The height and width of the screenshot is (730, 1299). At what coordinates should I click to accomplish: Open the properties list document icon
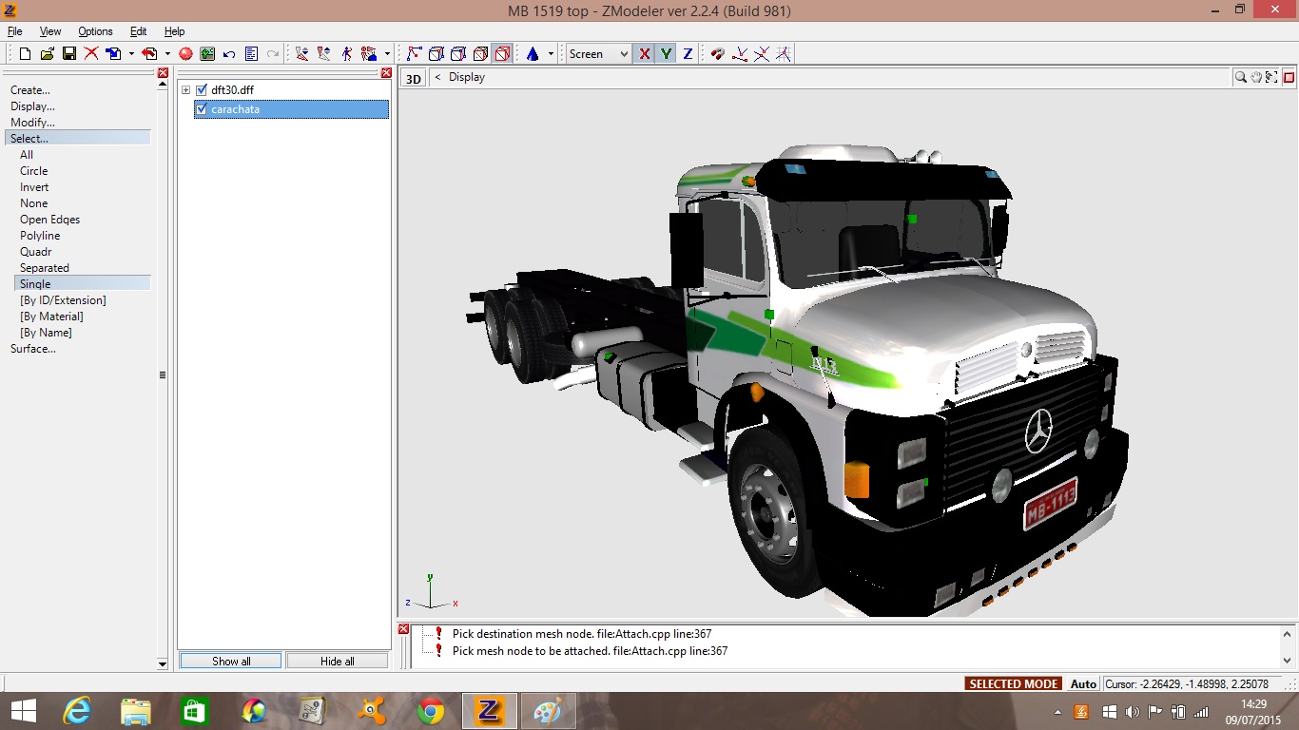pyautogui.click(x=251, y=54)
